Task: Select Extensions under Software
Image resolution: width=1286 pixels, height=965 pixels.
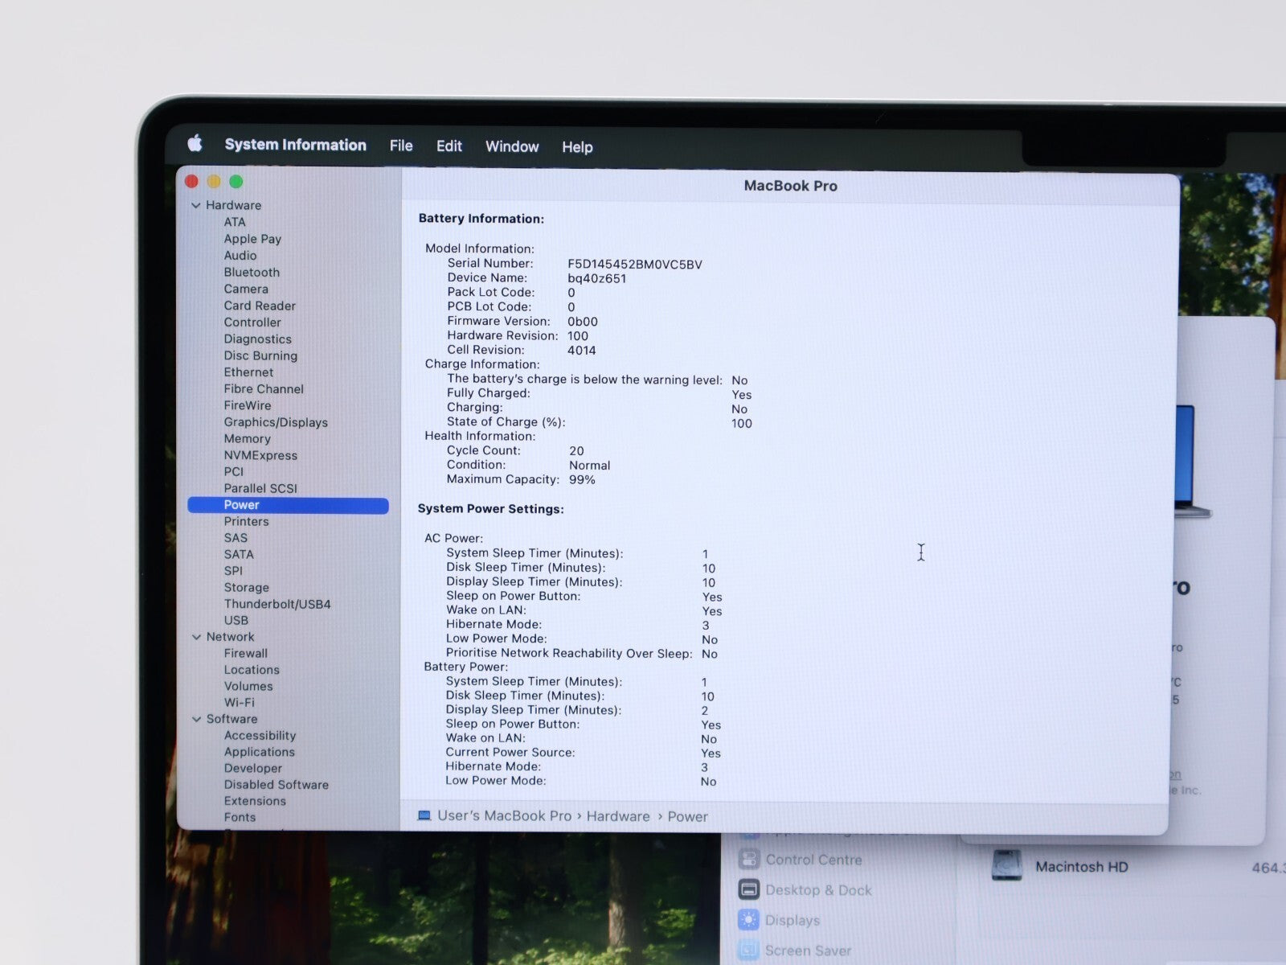Action: 255,801
